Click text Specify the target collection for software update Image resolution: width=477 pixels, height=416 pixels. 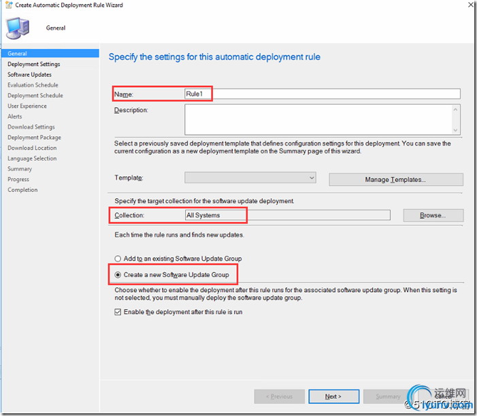click(204, 201)
